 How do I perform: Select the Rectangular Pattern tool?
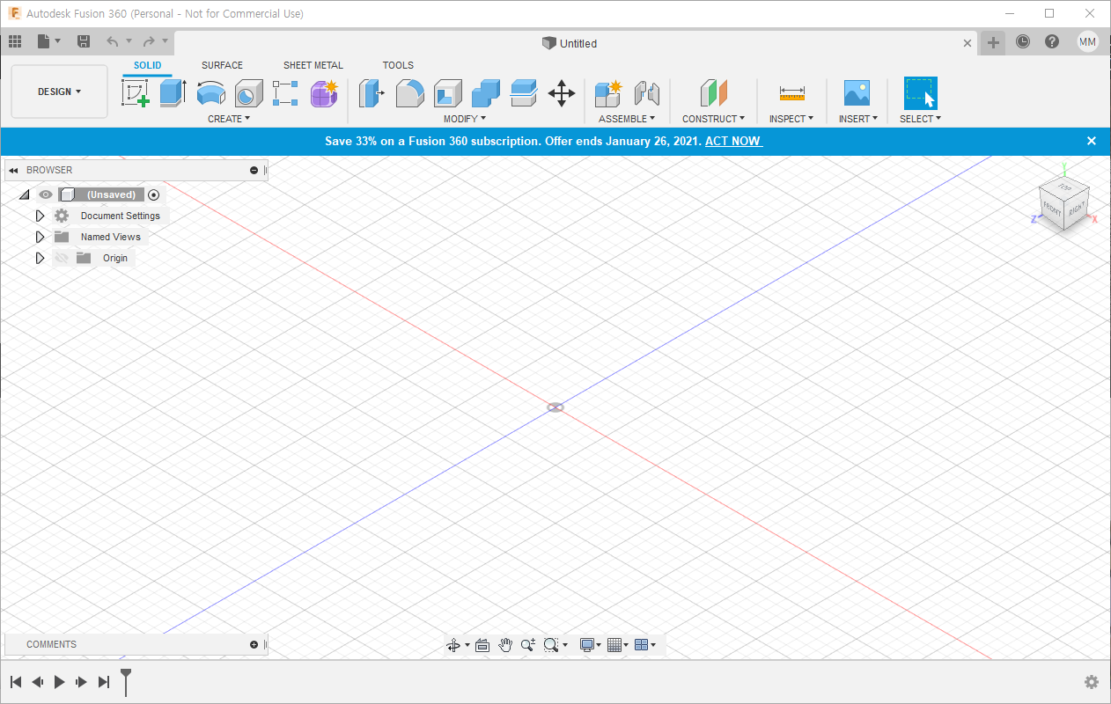point(285,92)
